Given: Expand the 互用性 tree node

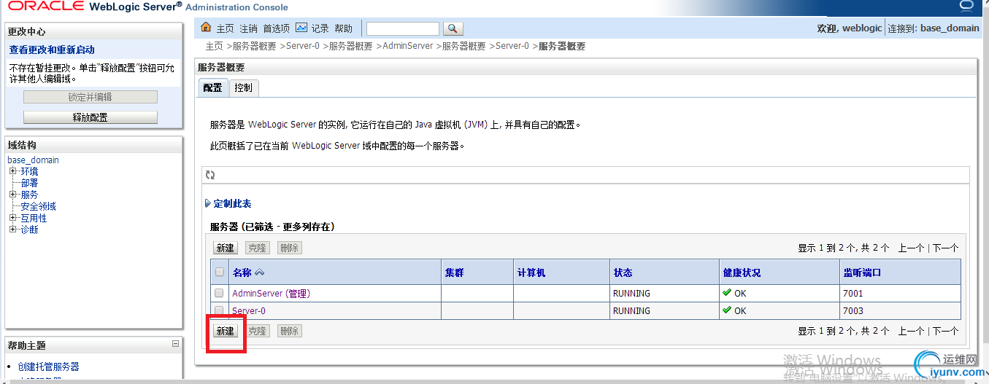Looking at the screenshot, I should point(12,218).
